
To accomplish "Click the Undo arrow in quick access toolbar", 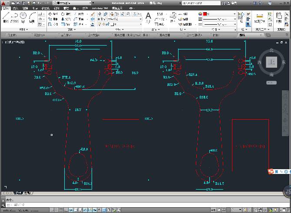I will click(x=40, y=3).
